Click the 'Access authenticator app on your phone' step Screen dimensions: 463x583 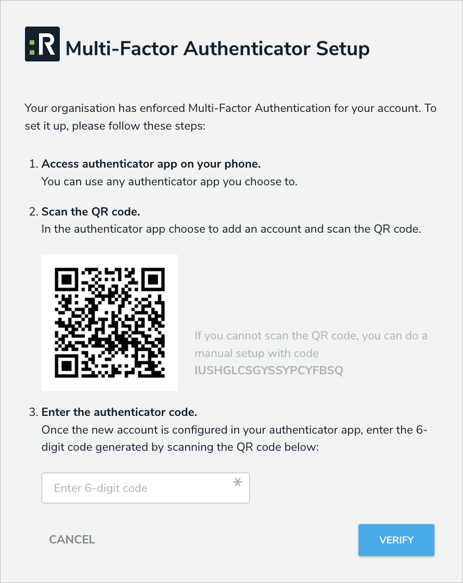151,164
